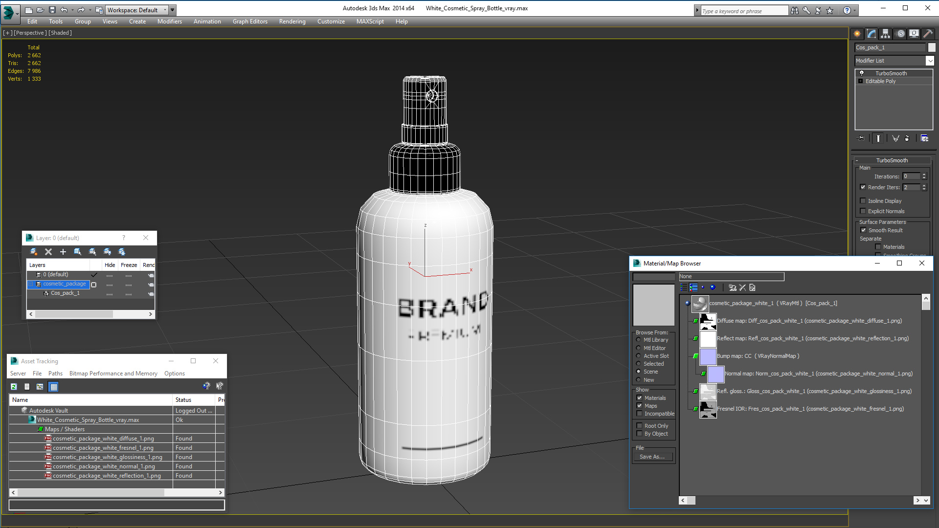Open the MAXScript menu
Screen dimensions: 939x528
[370, 22]
